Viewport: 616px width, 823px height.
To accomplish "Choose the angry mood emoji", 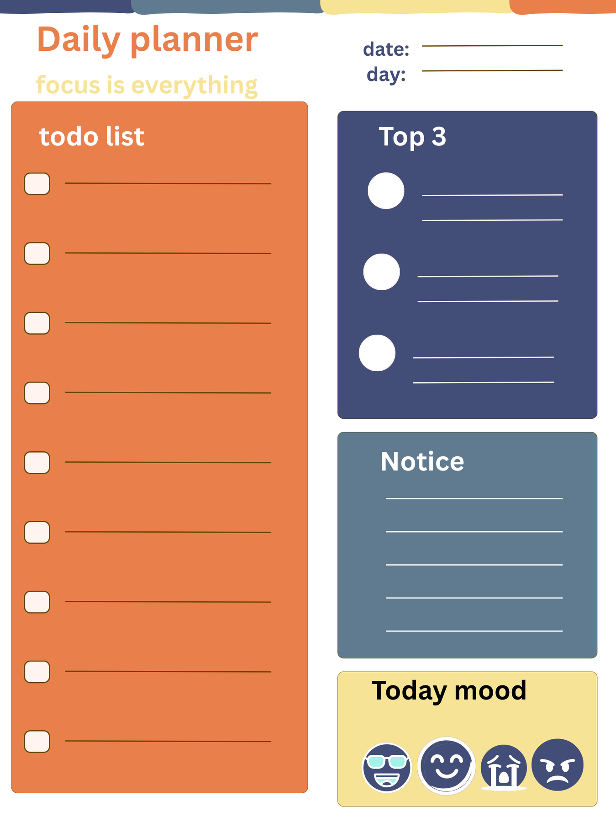I will (557, 764).
